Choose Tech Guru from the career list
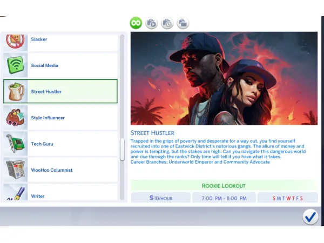 point(42,144)
